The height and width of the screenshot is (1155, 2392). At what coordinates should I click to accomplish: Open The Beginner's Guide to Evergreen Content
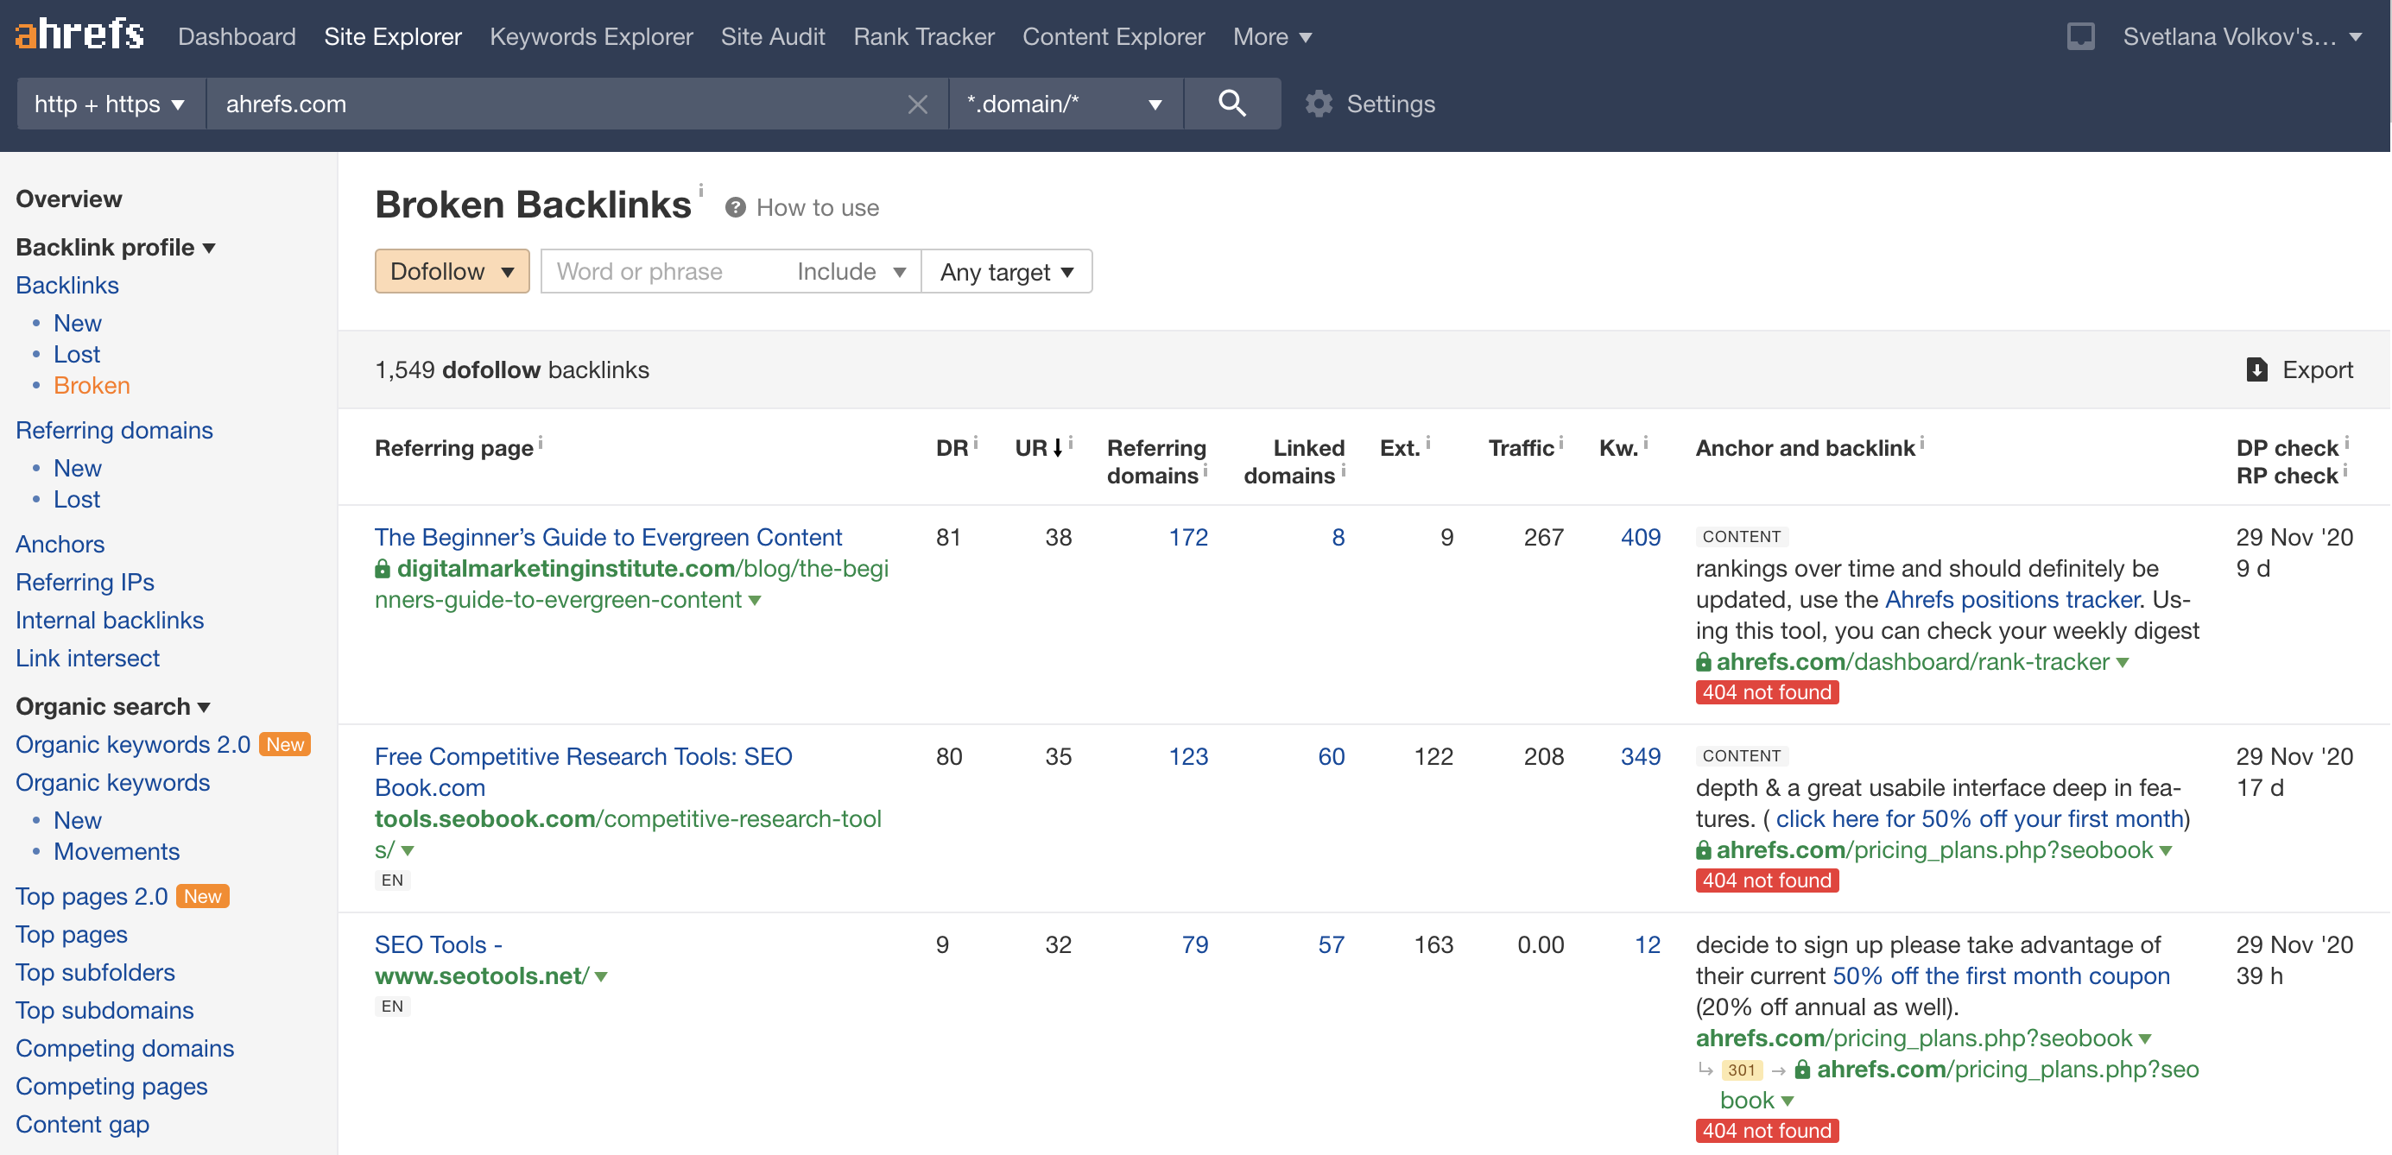click(x=608, y=538)
